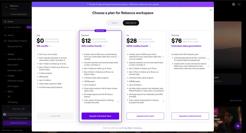The width and height of the screenshot is (246, 133).
Task: Click the projects created progress bar
Action: pyautogui.click(x=17, y=114)
